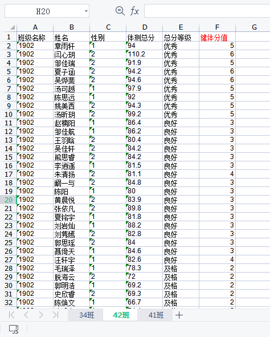Viewport: 270px width, 337px height.
Task: Select the name cell 邹佳瑞
Action: (x=71, y=63)
